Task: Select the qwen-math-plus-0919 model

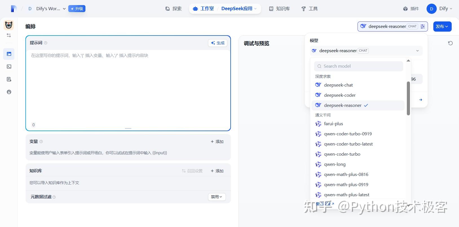Action: (358, 184)
